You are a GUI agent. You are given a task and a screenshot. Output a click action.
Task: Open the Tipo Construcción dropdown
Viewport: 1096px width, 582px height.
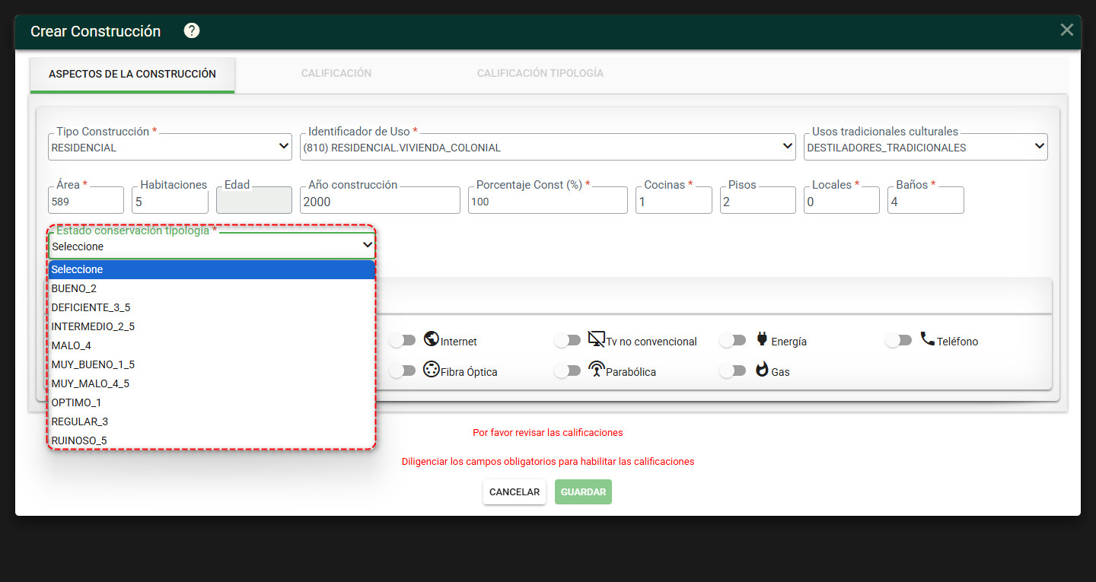(170, 148)
